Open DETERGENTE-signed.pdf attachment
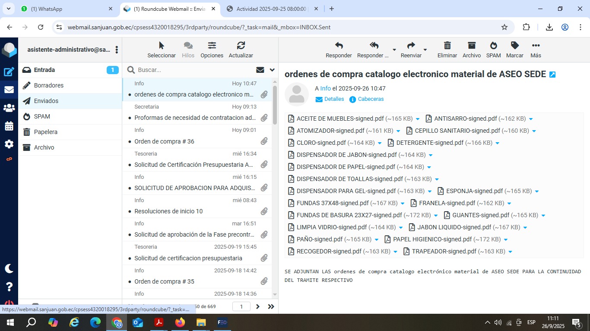This screenshot has height=331, width=590. [429, 143]
